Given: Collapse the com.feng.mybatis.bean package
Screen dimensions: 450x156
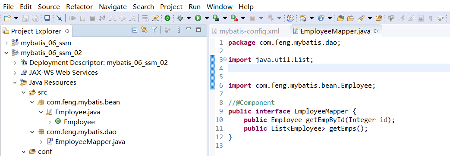Looking at the screenshot, I should [x=32, y=102].
